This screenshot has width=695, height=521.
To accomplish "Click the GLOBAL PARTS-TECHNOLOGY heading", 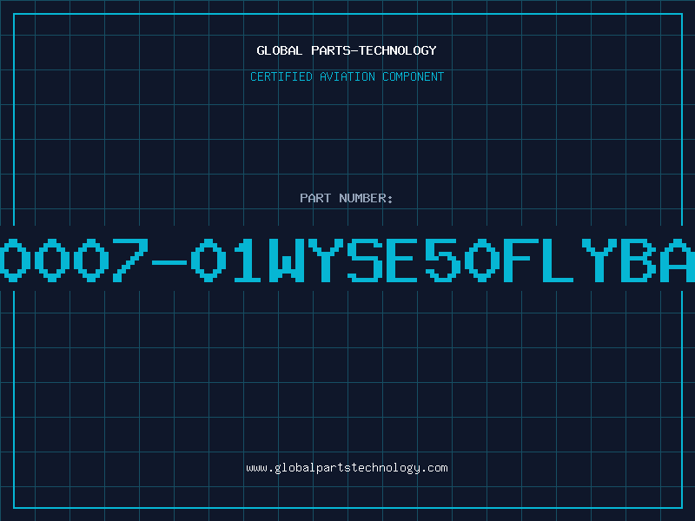I will [x=347, y=50].
